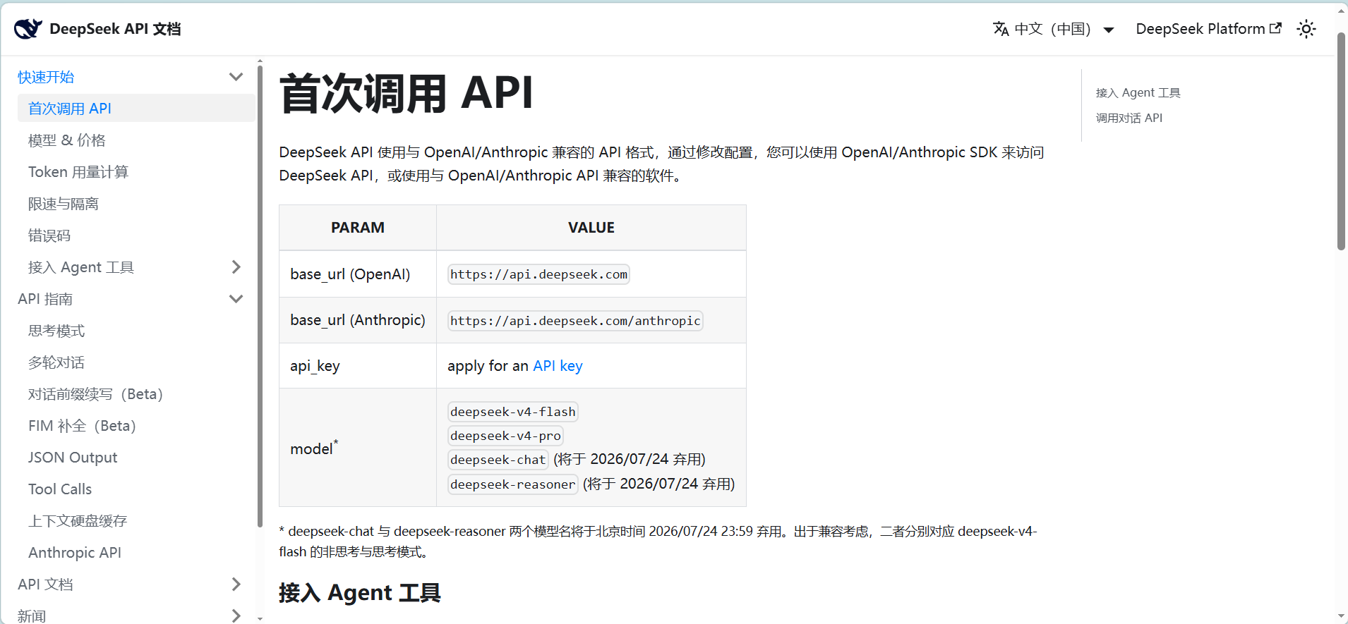The image size is (1348, 624).
Task: Open 上下文硬盘缓存 guide
Action: (78, 521)
